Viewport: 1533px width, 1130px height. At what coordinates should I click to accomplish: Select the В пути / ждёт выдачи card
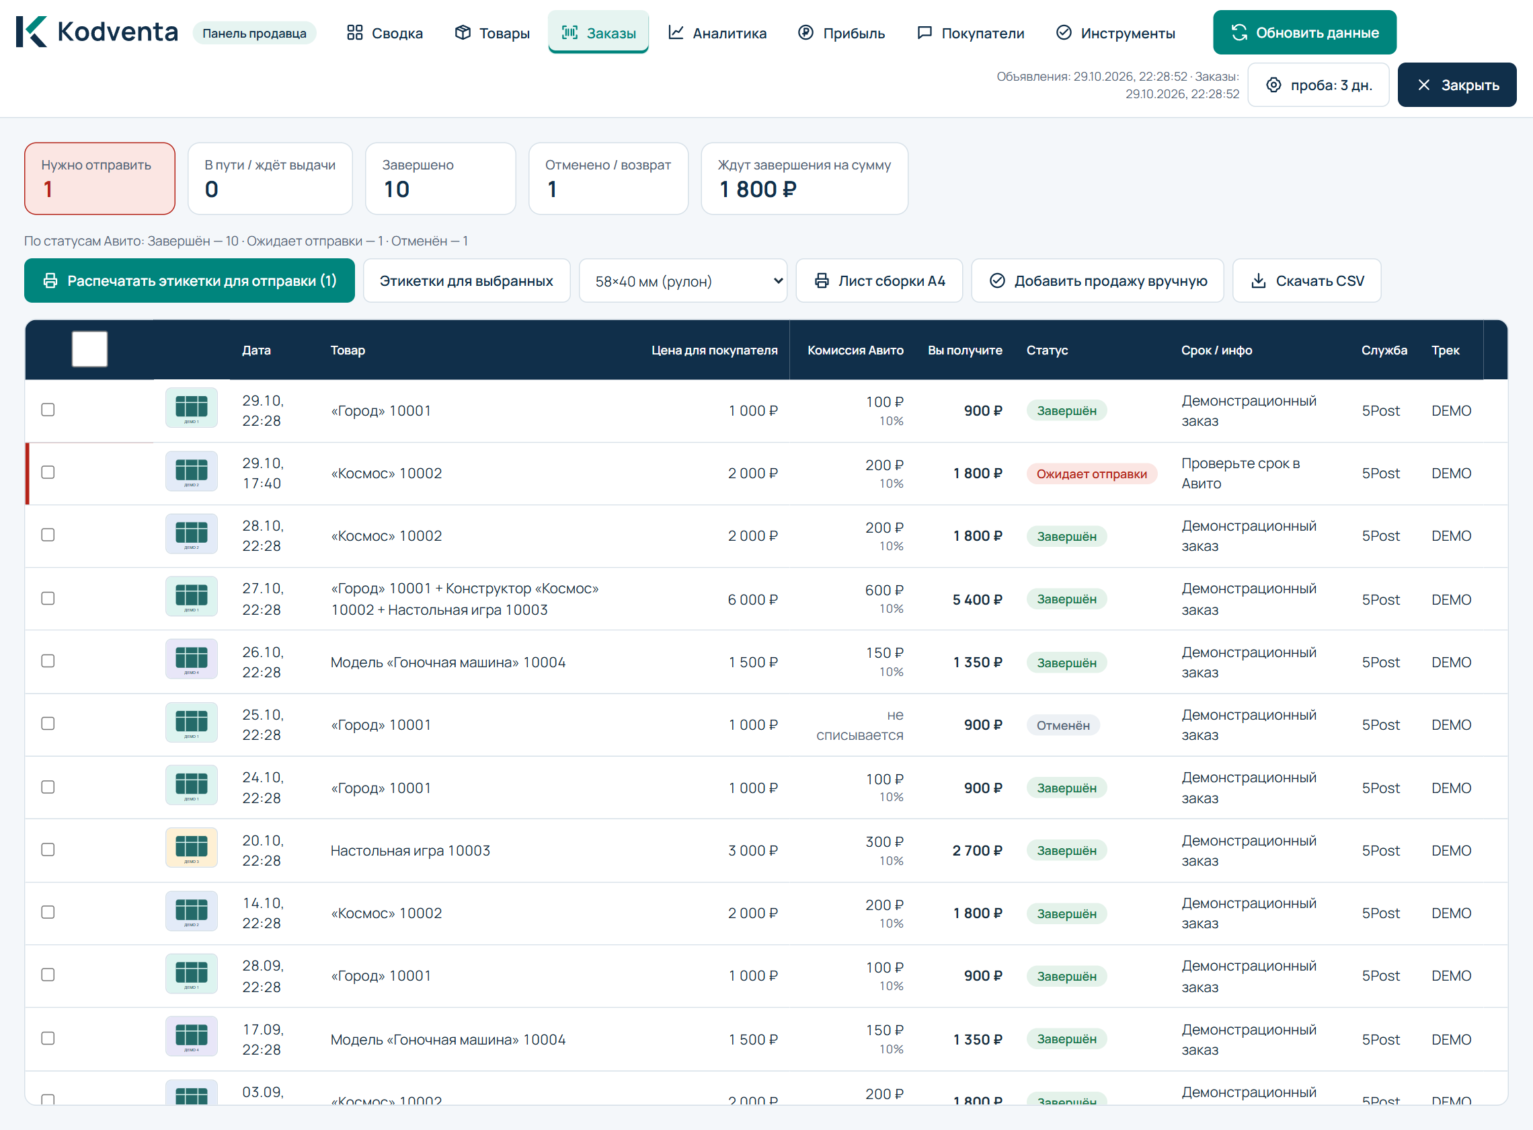coord(270,178)
